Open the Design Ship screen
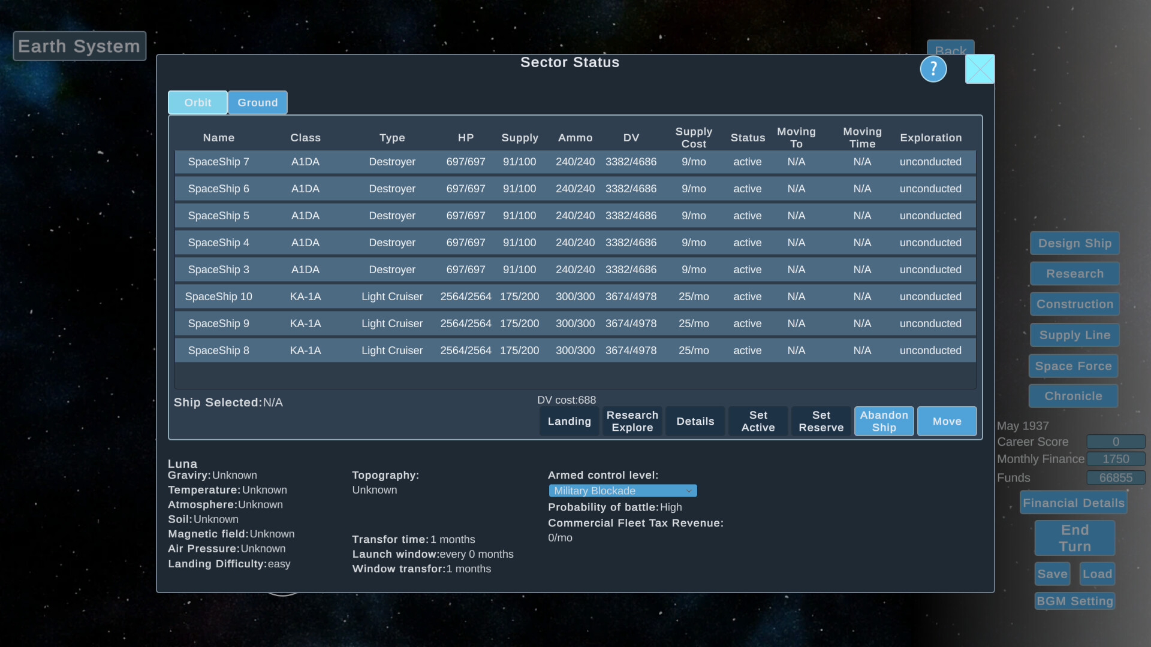The image size is (1151, 647). pyautogui.click(x=1074, y=243)
